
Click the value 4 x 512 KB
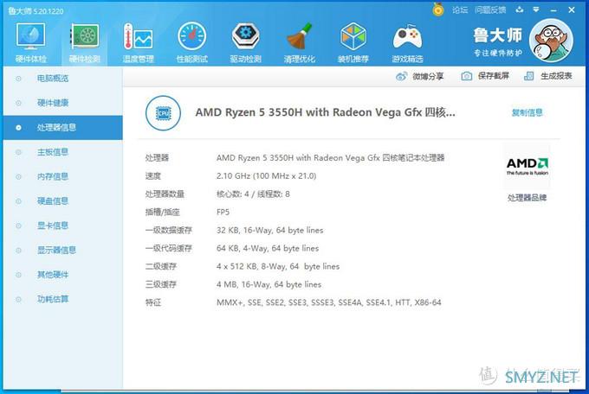click(278, 266)
